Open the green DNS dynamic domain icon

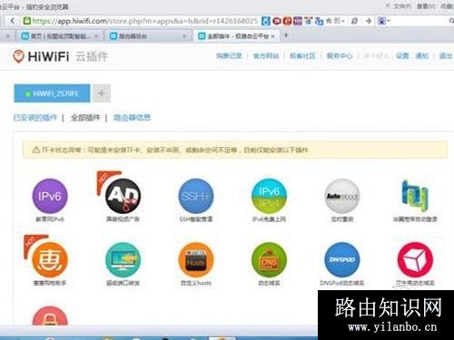point(269,260)
